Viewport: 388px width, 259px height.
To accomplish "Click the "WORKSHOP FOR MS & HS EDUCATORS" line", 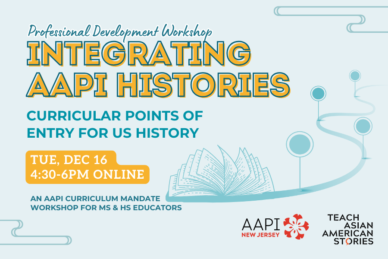I will point(106,208).
